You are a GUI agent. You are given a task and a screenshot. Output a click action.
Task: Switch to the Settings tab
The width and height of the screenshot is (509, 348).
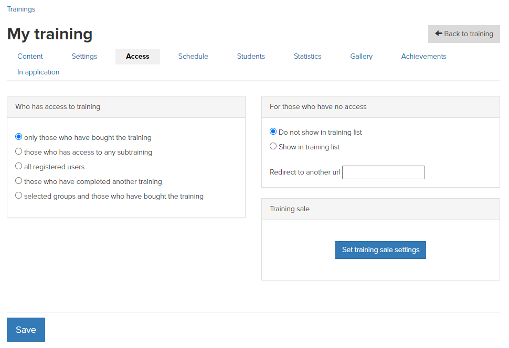point(84,57)
